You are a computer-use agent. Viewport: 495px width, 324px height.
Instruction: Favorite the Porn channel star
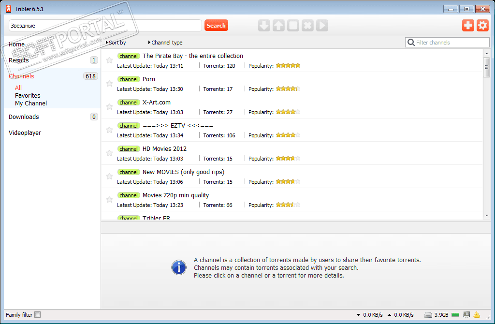109,83
